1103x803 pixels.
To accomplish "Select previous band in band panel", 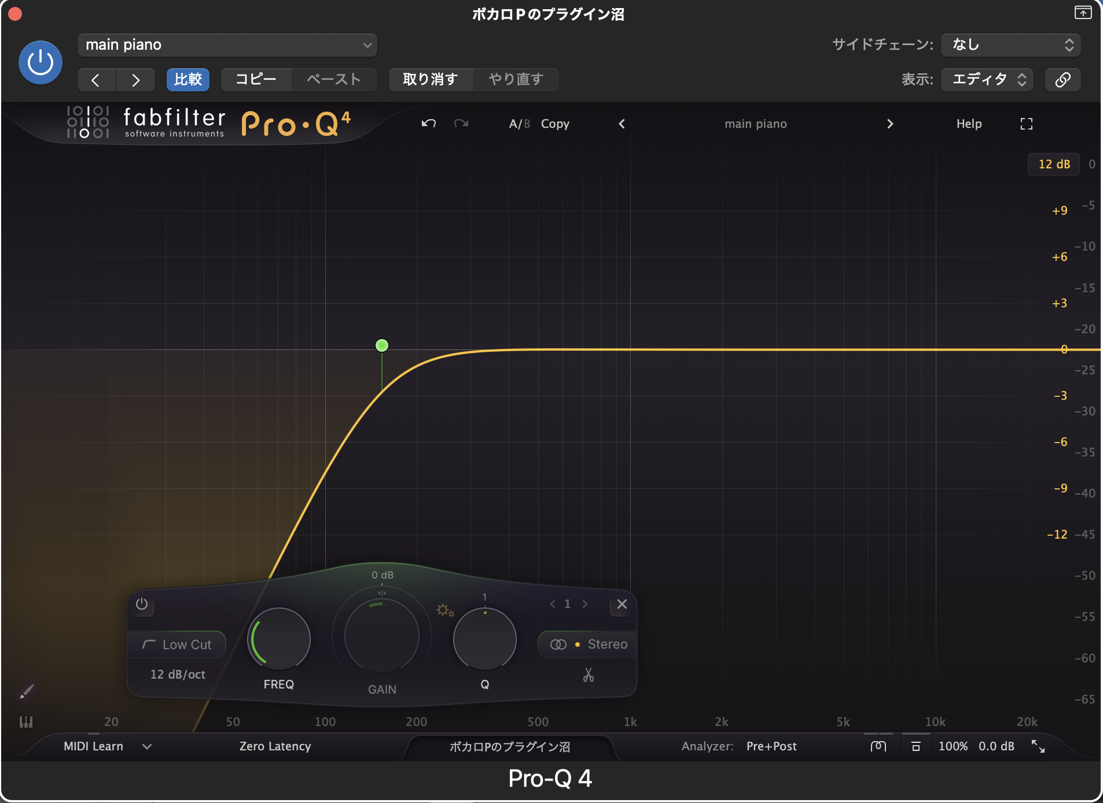I will 553,604.
